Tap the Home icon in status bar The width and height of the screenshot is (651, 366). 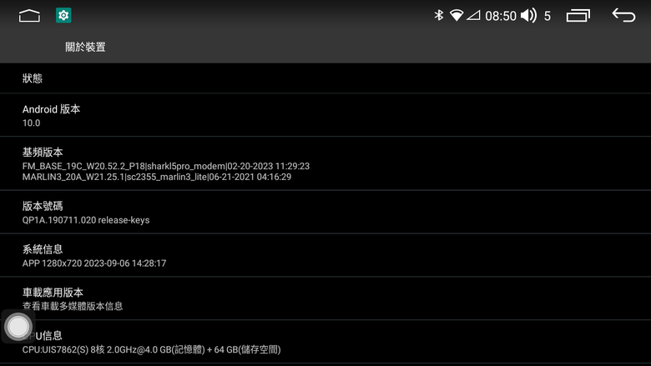coord(29,16)
